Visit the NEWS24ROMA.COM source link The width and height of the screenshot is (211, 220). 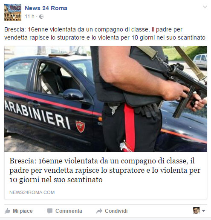point(32,192)
